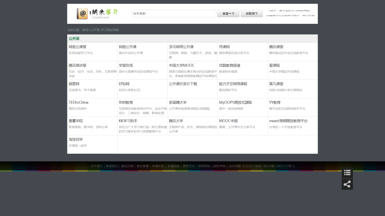Viewport: 385px width, 216px height.
Task: Open 第九课堂 link
Action: point(276,84)
